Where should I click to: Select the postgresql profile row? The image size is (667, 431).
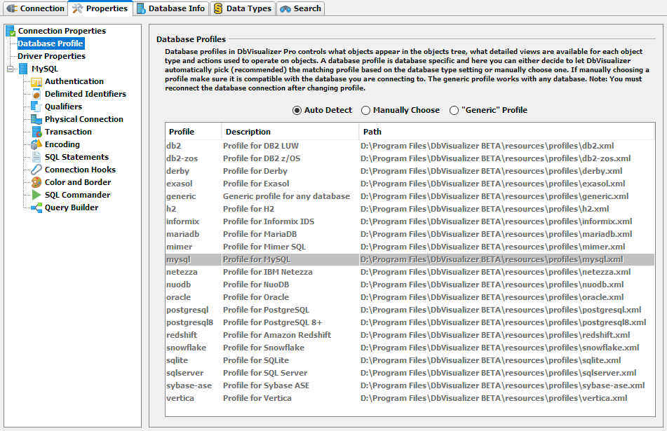[187, 310]
